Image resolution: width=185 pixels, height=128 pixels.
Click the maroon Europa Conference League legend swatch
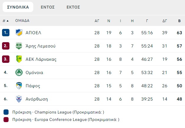point(6,119)
